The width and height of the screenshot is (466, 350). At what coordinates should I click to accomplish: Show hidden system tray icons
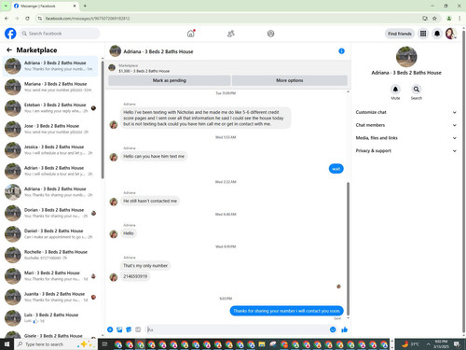click(428, 344)
